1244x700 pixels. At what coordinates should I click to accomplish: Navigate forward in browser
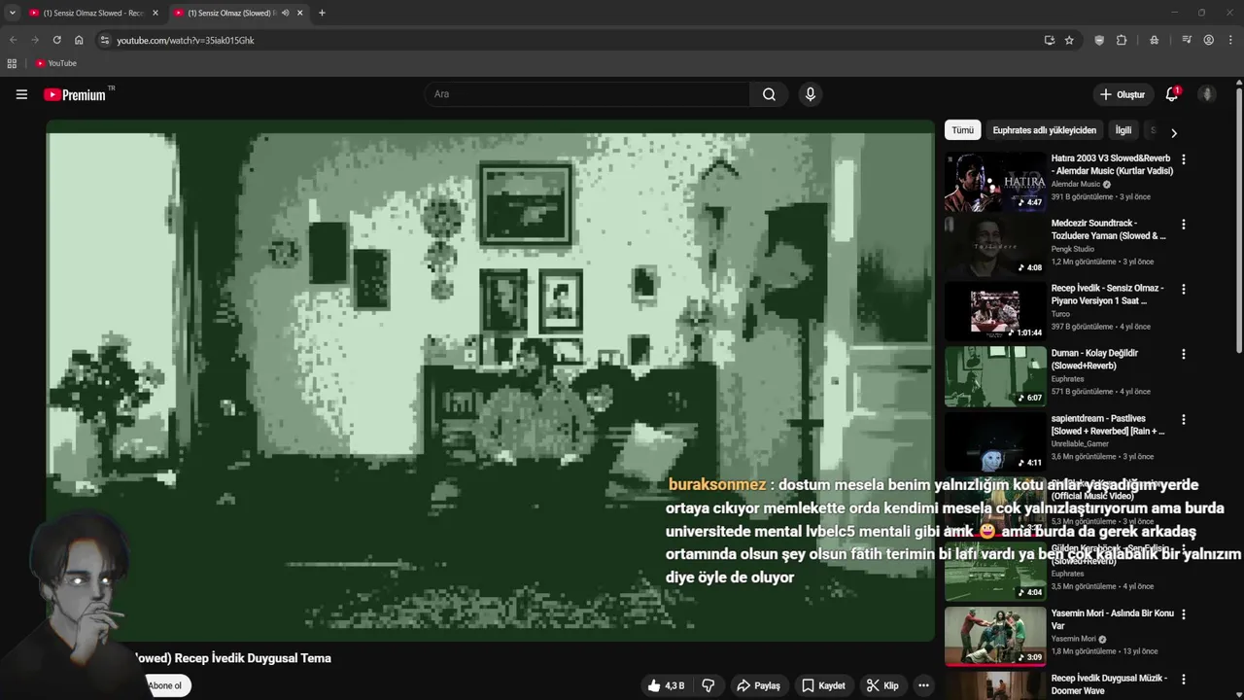coord(34,40)
